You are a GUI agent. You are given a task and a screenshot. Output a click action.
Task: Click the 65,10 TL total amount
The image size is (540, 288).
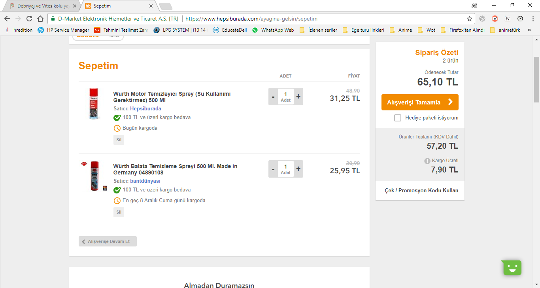(438, 82)
